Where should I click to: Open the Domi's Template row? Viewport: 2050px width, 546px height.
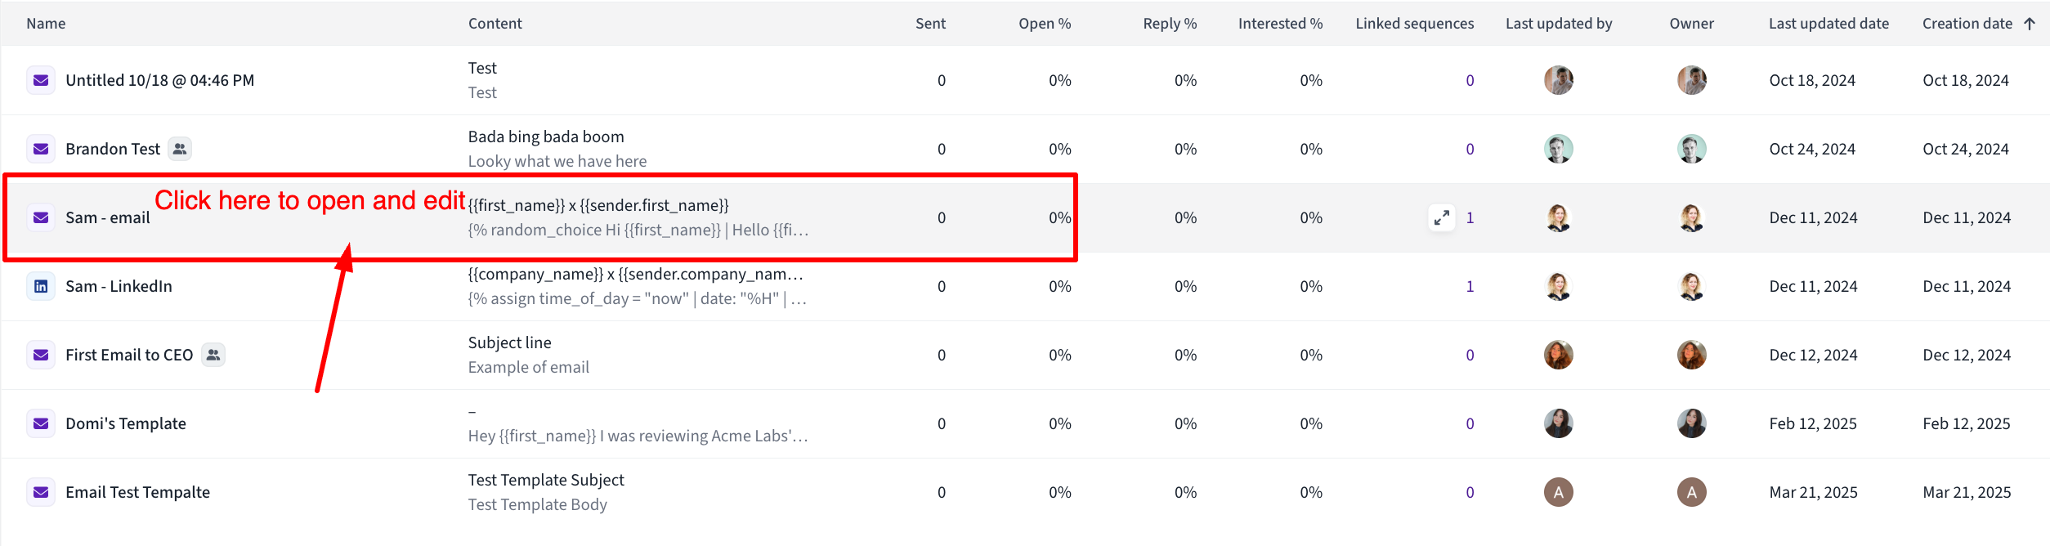tap(1025, 423)
